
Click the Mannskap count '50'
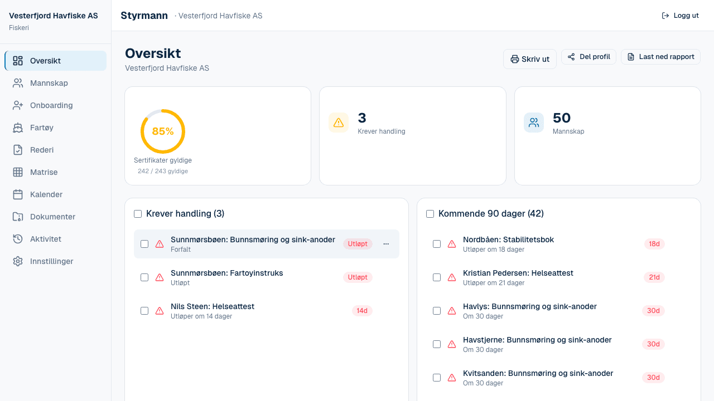click(562, 118)
